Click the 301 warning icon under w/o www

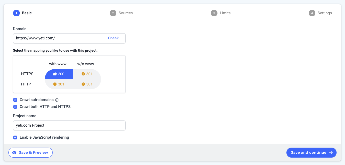[83, 74]
